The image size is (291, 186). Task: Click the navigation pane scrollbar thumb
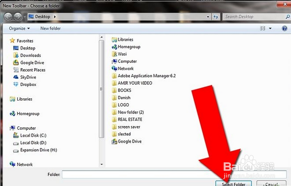(x=102, y=89)
